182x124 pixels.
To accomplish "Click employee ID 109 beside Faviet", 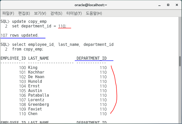I will [x=22, y=109].
